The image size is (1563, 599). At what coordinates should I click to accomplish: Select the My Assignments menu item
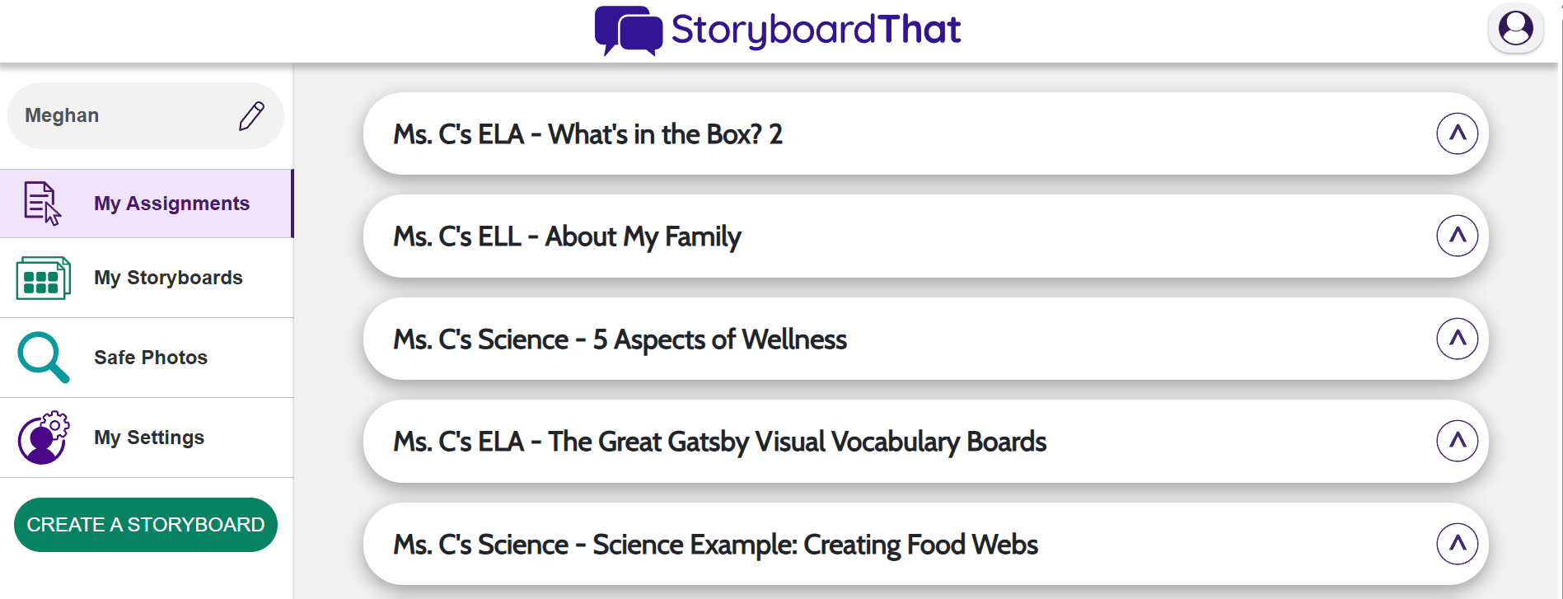click(x=171, y=204)
